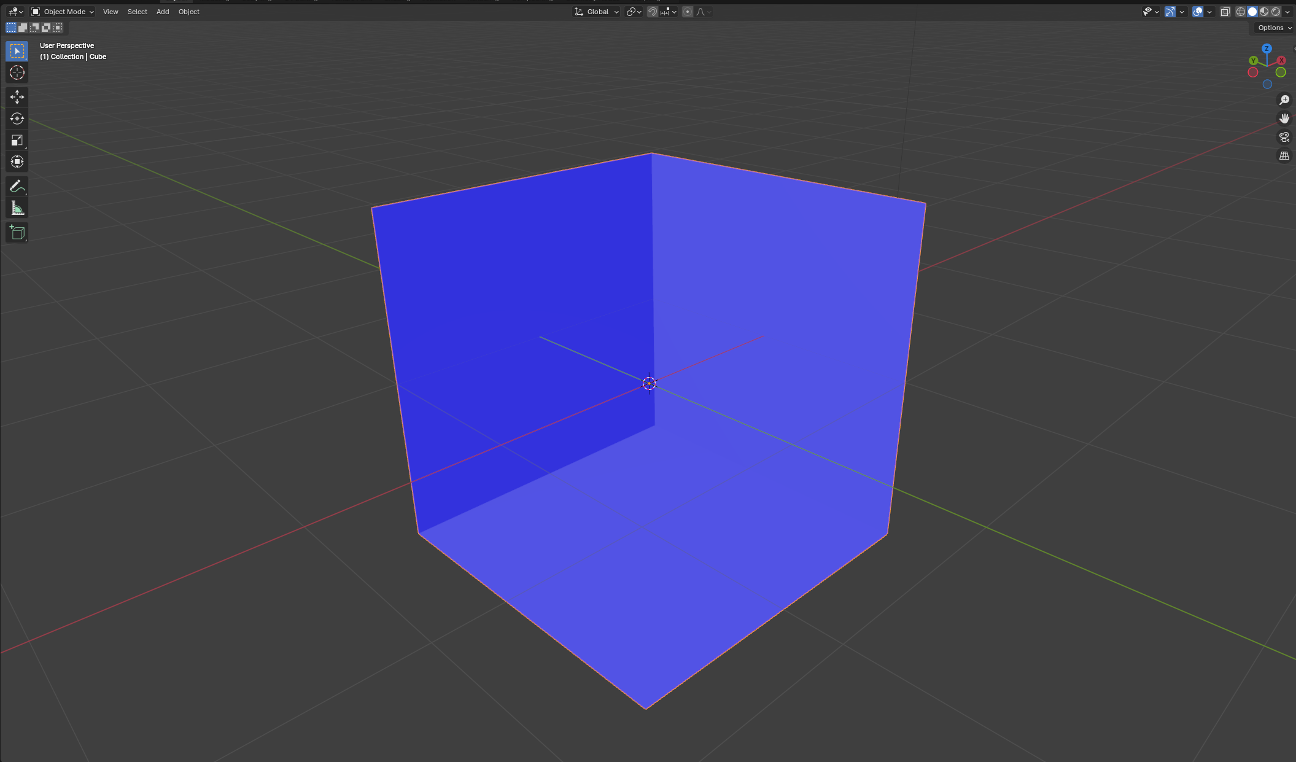Image resolution: width=1296 pixels, height=762 pixels.
Task: Open the Select menu
Action: point(137,12)
